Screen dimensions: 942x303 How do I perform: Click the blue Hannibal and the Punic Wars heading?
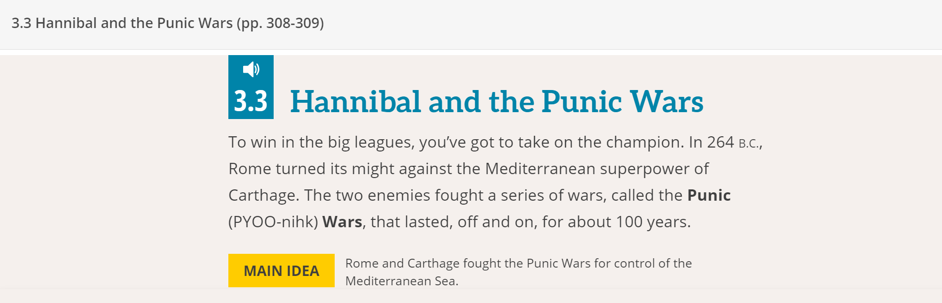point(497,102)
